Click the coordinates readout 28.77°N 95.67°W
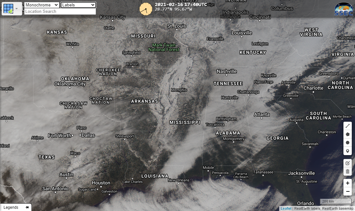 [x=173, y=9]
